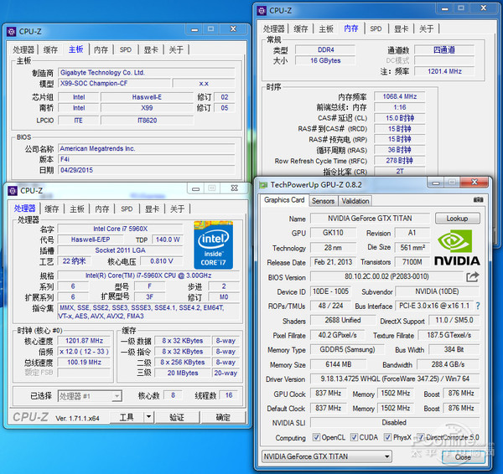Toggle the CUDA checkbox
Screen dimensions: 503x474
tap(354, 437)
